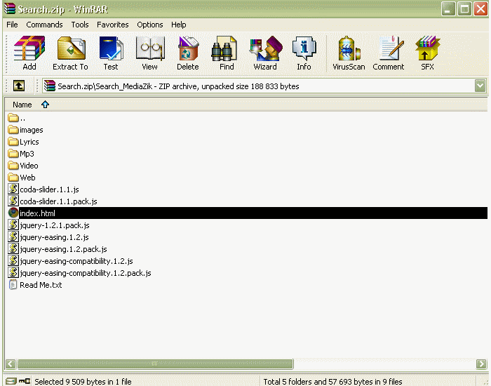Minimize the WinRAR window

[x=448, y=8]
